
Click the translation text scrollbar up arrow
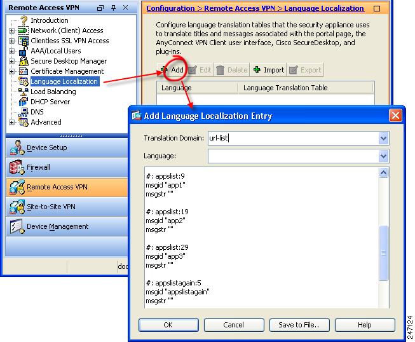383,173
